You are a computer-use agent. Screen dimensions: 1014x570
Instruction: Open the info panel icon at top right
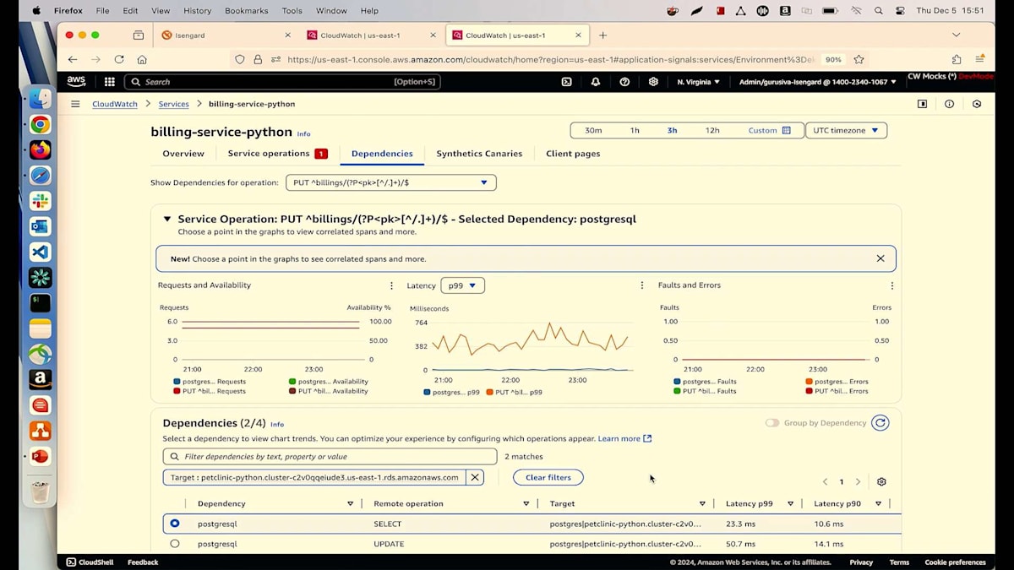point(949,104)
